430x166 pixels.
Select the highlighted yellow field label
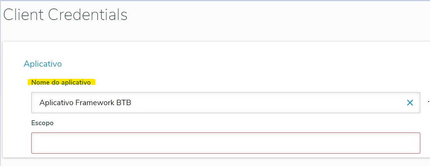point(61,82)
